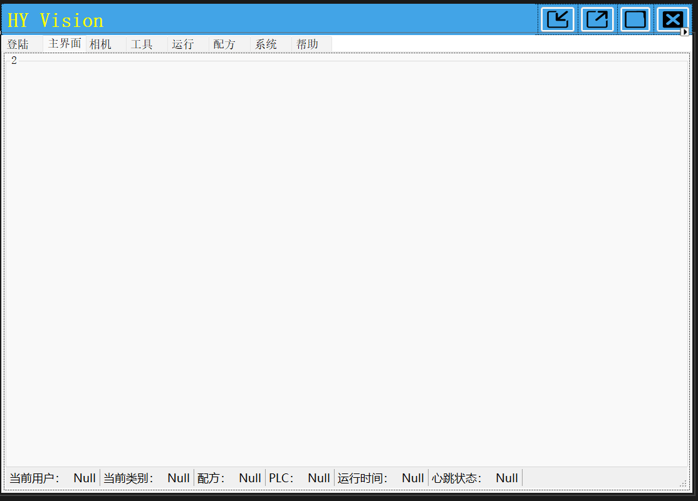Click the black X icon in title bar
Screen dimensions: 698x501
click(672, 19)
